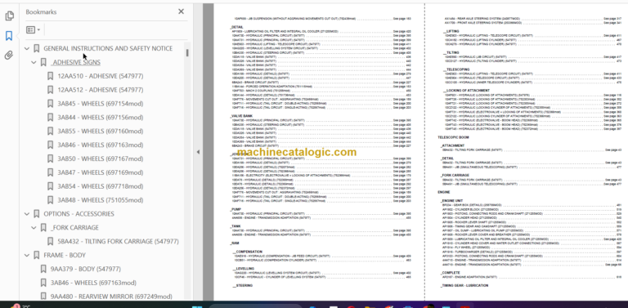Viewport: 628px width, 308px height.
Task: Open bookmark 3AB50 - WHEELS (697167mod)
Action: (x=100, y=158)
